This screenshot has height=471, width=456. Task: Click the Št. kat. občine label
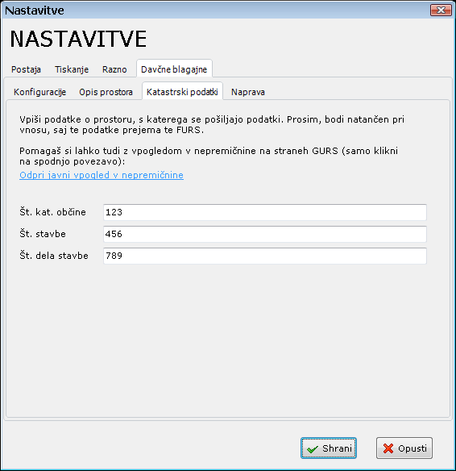[x=53, y=212]
